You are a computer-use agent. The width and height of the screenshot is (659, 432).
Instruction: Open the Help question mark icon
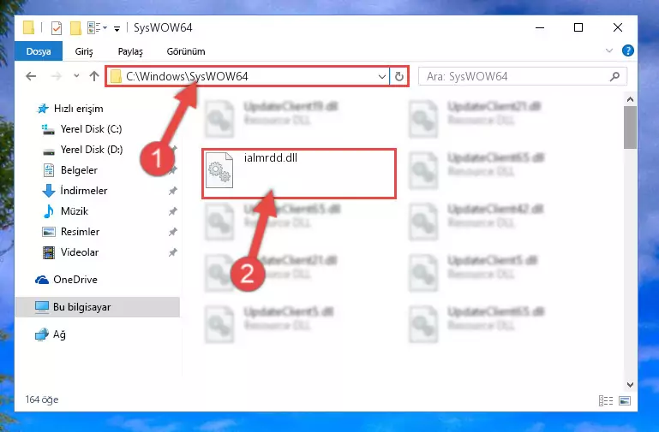[x=628, y=50]
